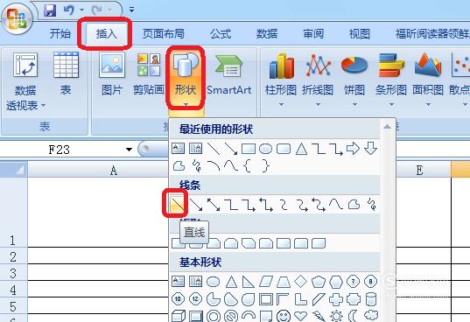
Task: Open the 页面布局 tab
Action: [x=164, y=33]
